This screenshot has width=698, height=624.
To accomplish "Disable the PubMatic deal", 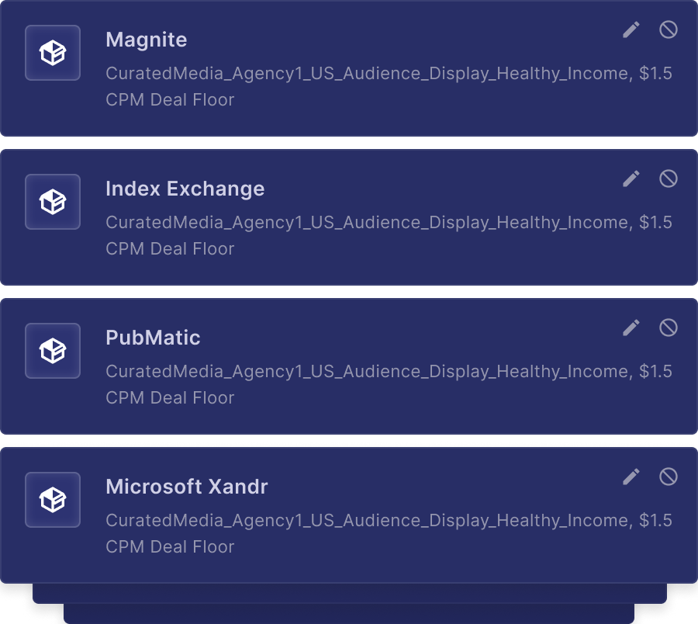I will point(668,328).
